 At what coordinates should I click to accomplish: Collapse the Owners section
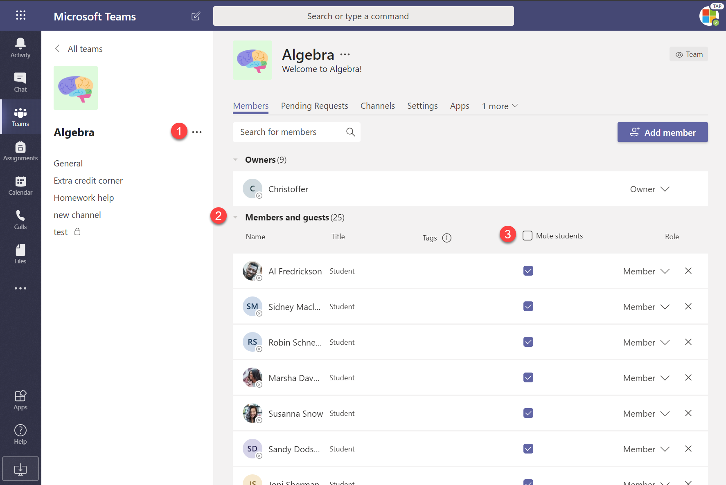[236, 160]
